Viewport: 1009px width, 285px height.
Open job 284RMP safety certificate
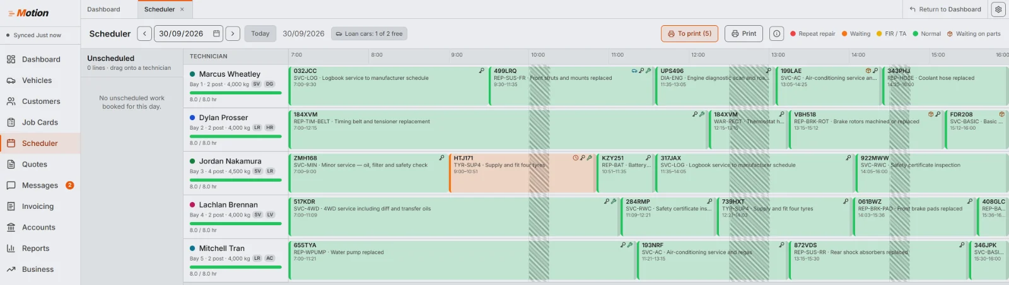coord(668,216)
